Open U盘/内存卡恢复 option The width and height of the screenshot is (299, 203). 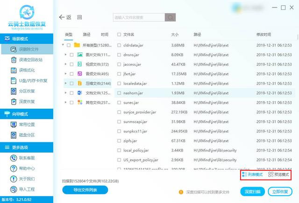tap(29, 81)
